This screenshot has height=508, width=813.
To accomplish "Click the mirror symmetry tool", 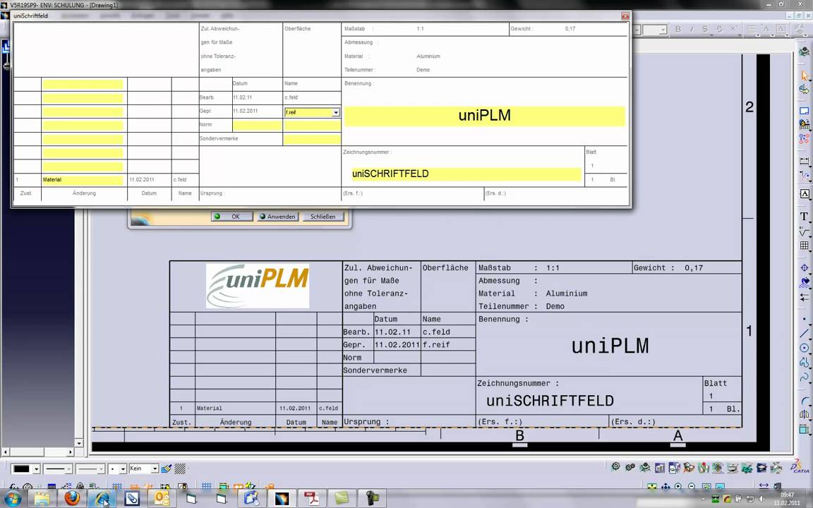I will click(805, 414).
